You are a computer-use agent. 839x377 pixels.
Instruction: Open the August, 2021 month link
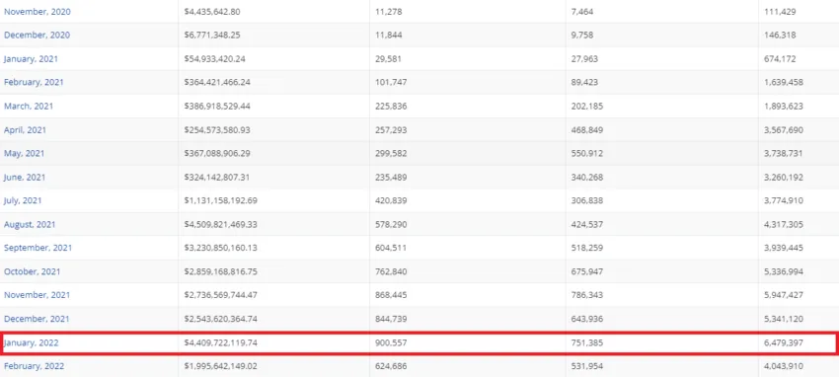pos(30,225)
